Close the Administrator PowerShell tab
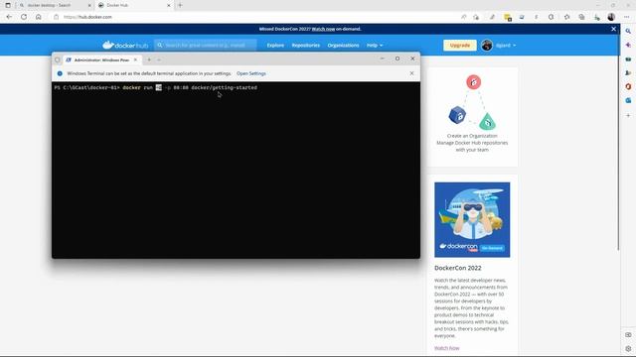 135,59
